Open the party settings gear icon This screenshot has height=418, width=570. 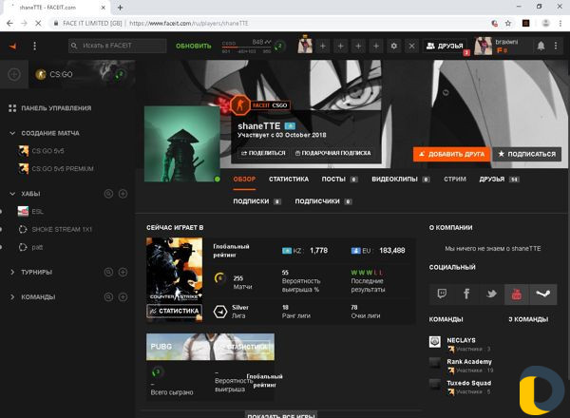[393, 47]
